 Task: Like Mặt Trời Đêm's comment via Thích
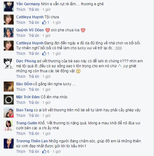(x=21, y=103)
